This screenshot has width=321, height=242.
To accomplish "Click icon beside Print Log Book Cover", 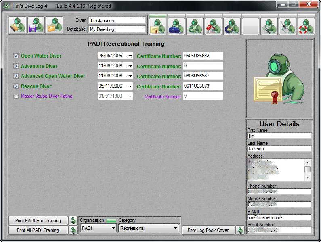I will tap(240, 230).
